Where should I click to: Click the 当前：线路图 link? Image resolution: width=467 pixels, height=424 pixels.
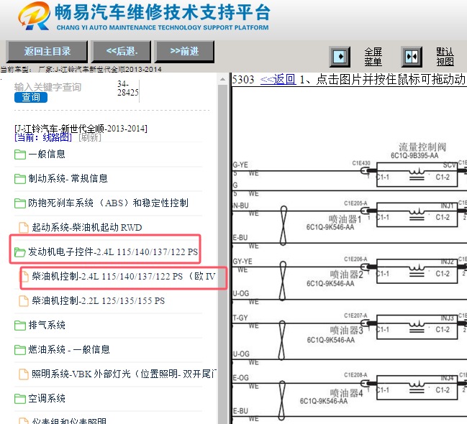pos(43,137)
